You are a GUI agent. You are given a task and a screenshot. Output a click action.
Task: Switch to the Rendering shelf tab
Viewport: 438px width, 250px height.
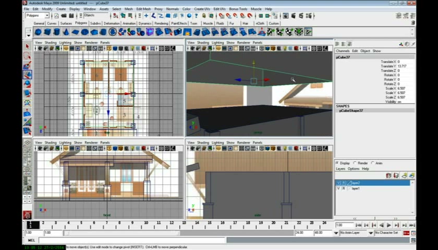pyautogui.click(x=161, y=23)
